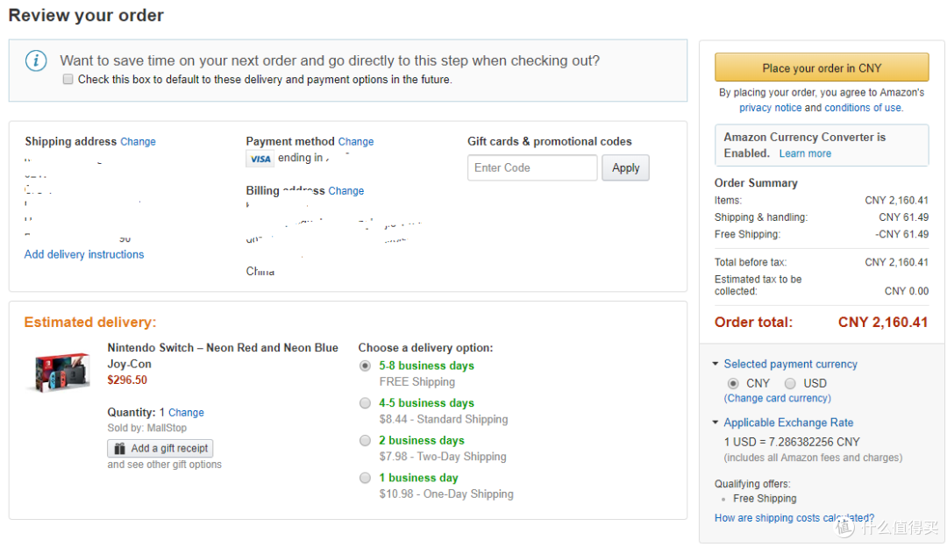This screenshot has height=547, width=947.
Task: Click the blue info icon
Action: [36, 61]
